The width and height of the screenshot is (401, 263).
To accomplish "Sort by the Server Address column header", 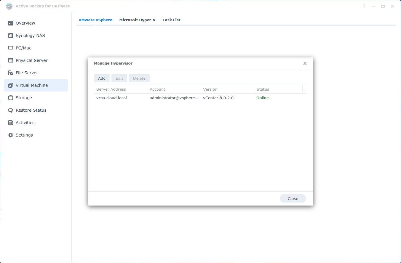I will 121,89.
